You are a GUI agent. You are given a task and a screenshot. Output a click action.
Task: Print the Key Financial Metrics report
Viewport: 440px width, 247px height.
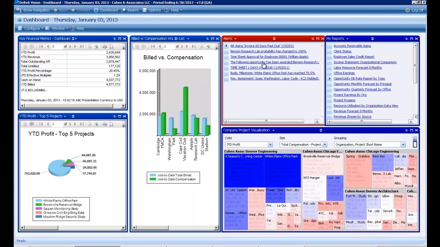(105, 46)
